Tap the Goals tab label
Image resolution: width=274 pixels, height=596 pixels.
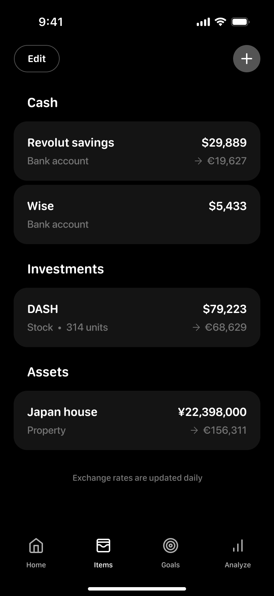coord(170,565)
